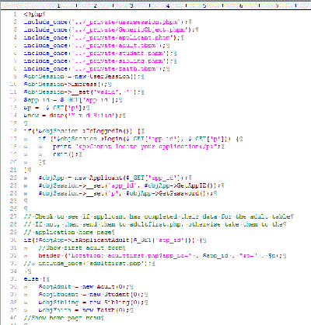
Task: Click ruler mark 6 at the top
Action: 241,5
